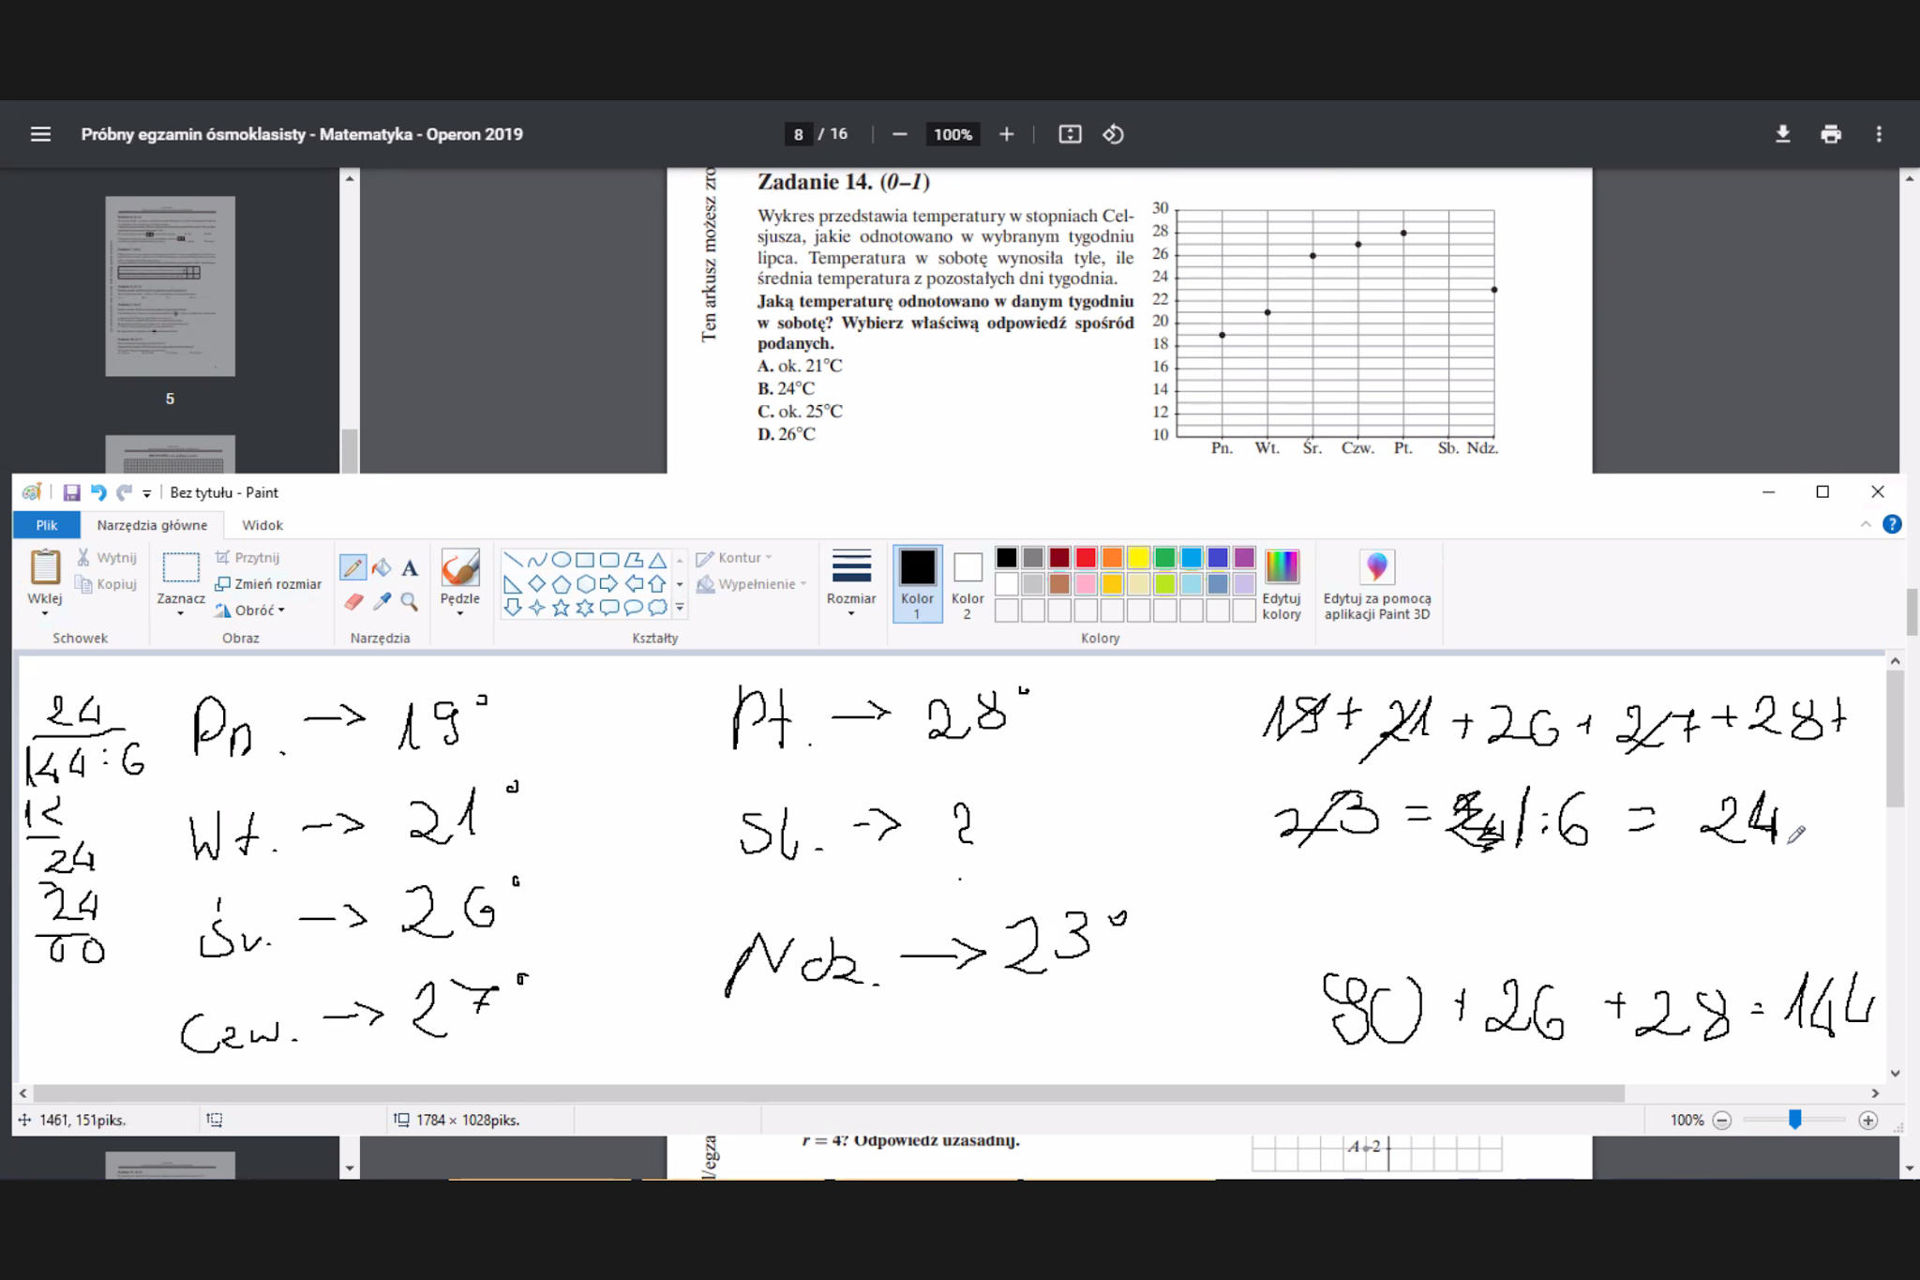Open the Plik file menu

[46, 525]
